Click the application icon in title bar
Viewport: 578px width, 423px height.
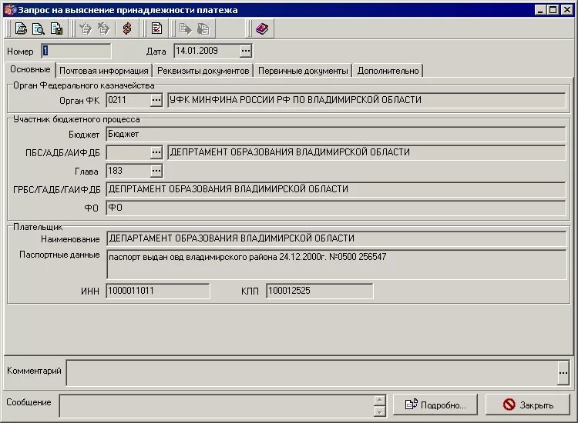(x=10, y=10)
